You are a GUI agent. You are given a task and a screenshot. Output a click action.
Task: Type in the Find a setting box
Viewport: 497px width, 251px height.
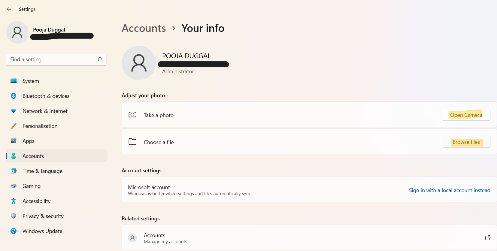point(53,59)
